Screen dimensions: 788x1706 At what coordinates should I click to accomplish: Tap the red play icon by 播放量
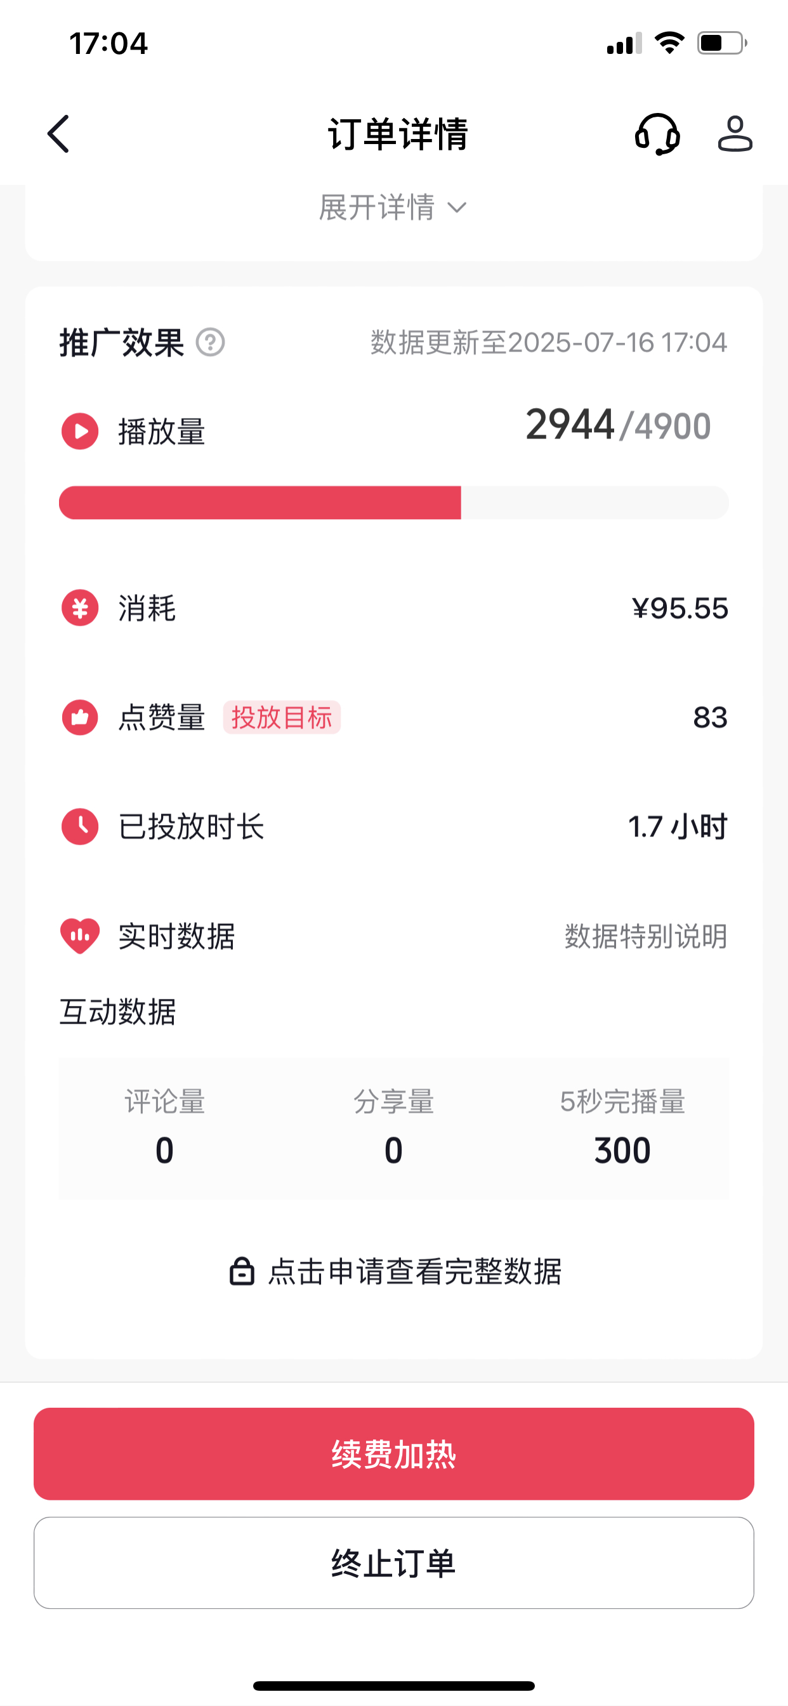point(80,431)
